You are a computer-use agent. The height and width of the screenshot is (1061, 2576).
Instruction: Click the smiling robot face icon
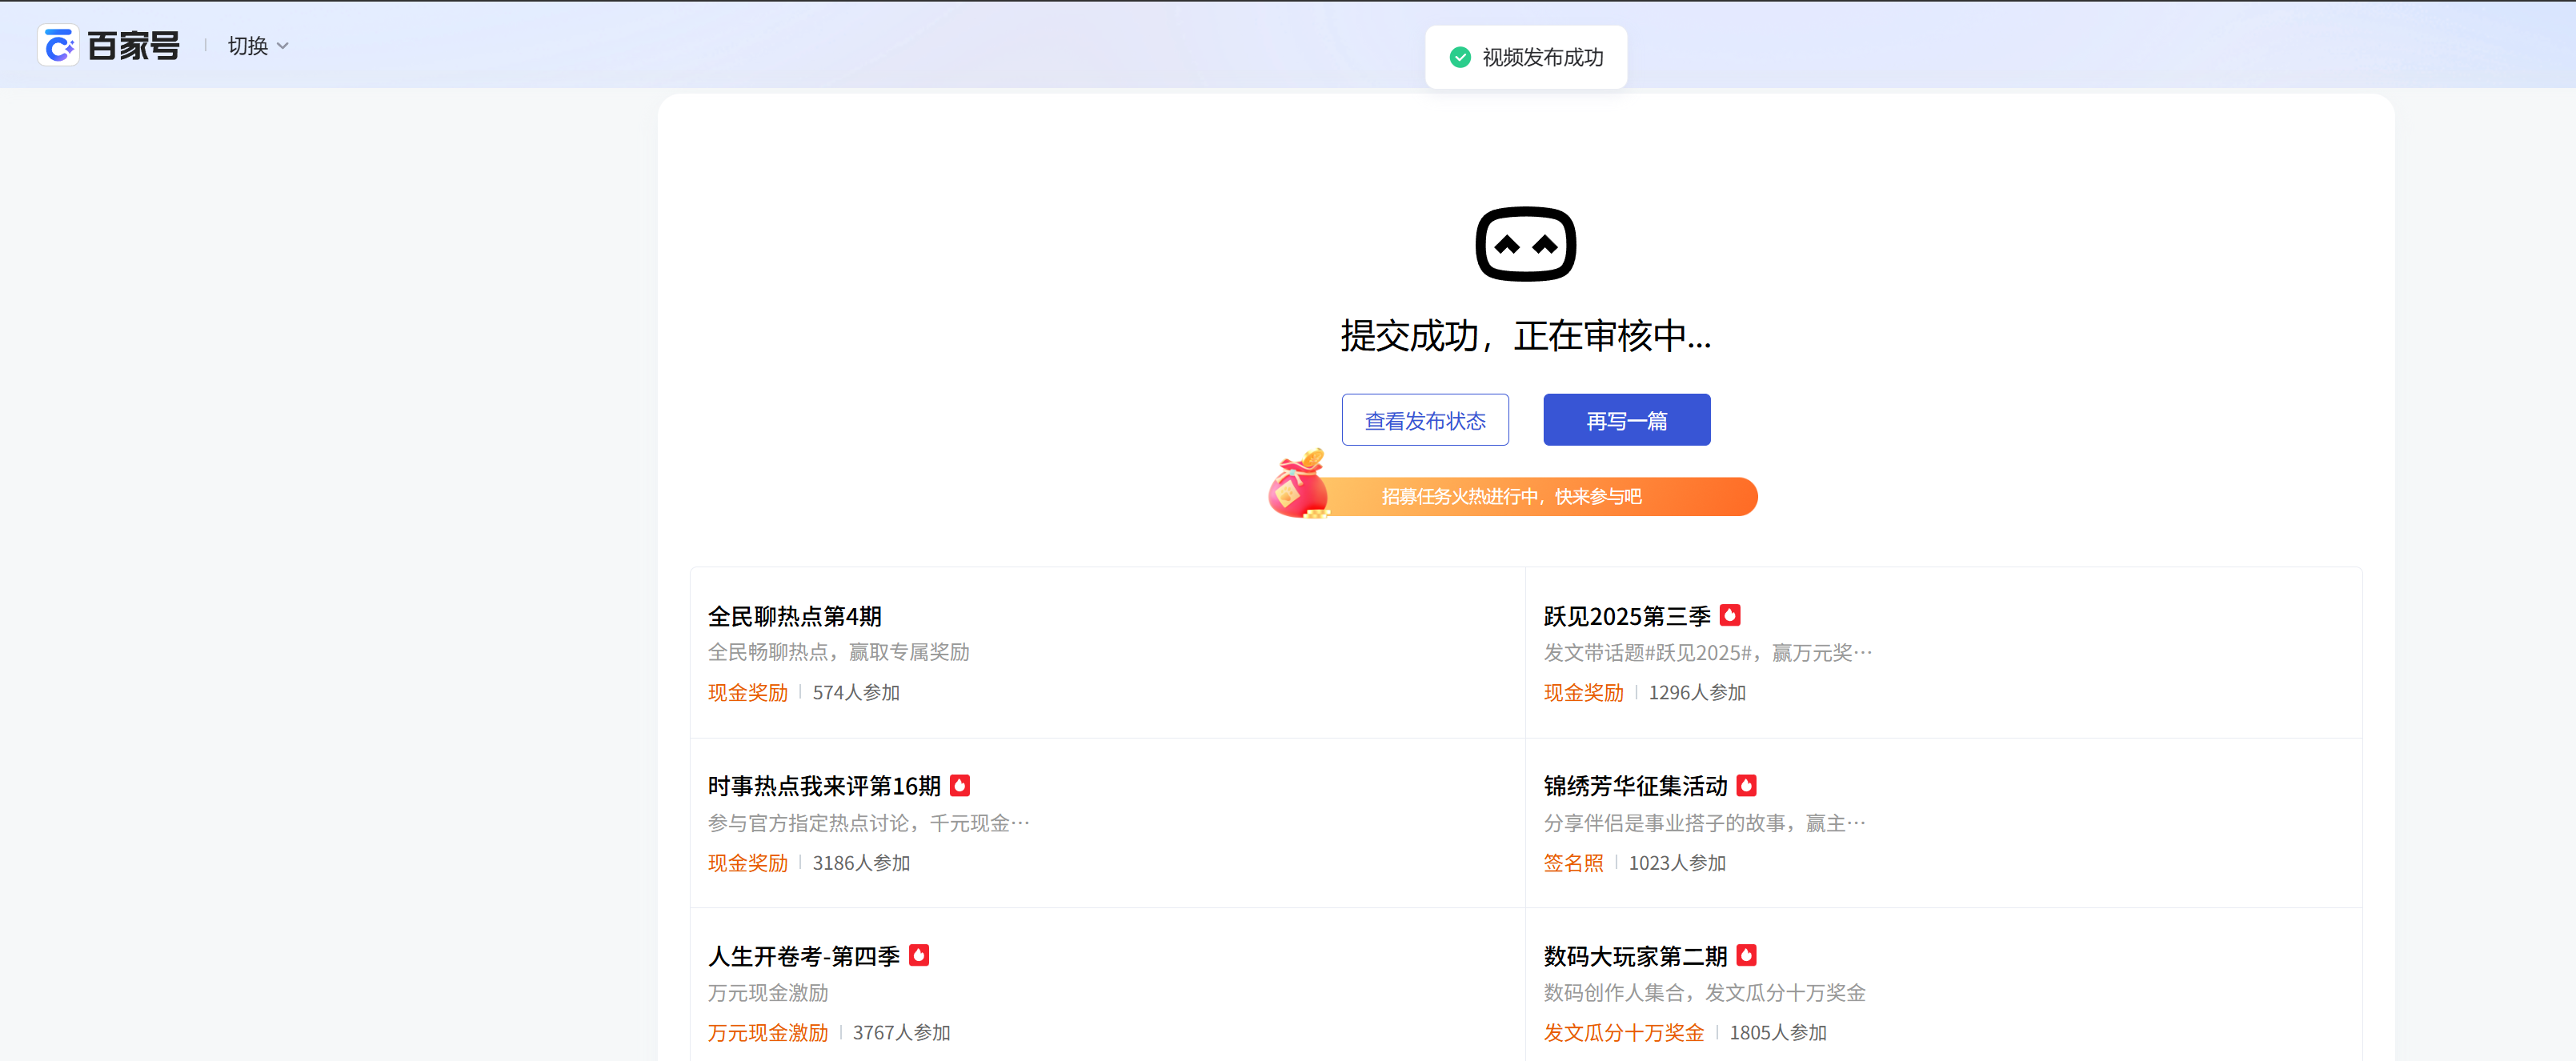click(1525, 244)
